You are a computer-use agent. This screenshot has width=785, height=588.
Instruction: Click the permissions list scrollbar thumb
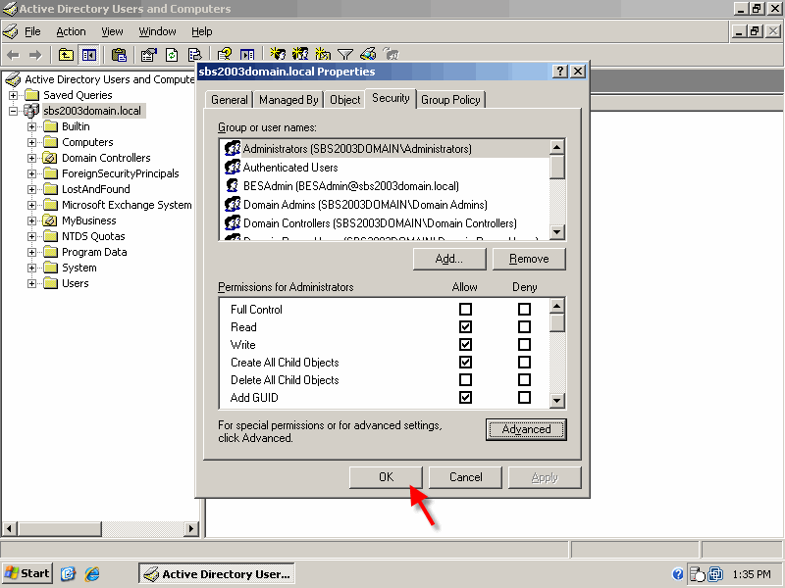coord(556,322)
